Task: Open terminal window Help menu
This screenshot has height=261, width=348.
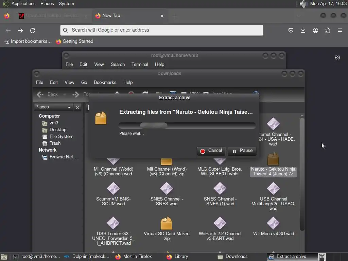Action: click(159, 64)
